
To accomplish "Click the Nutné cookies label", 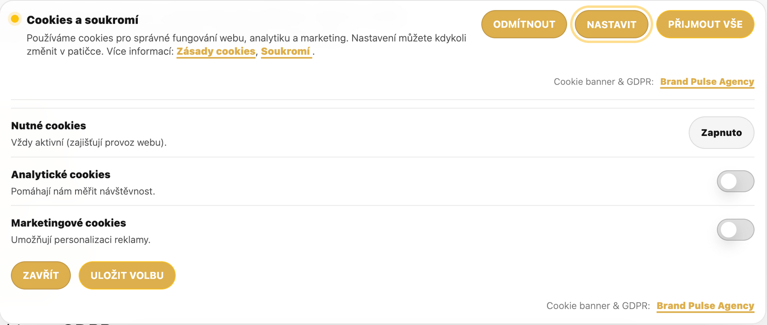I will point(48,126).
